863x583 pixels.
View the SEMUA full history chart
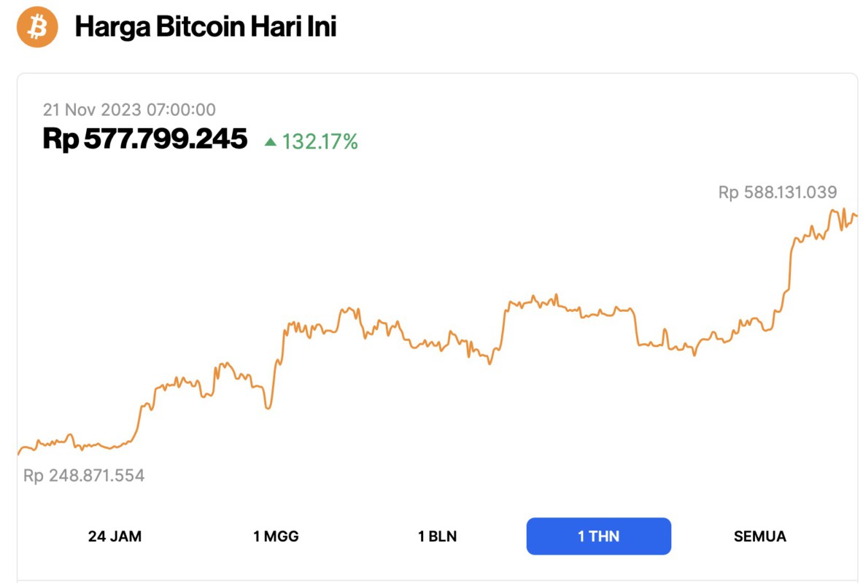[x=759, y=536]
